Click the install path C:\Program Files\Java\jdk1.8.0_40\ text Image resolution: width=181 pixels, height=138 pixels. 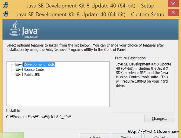pos(38,117)
